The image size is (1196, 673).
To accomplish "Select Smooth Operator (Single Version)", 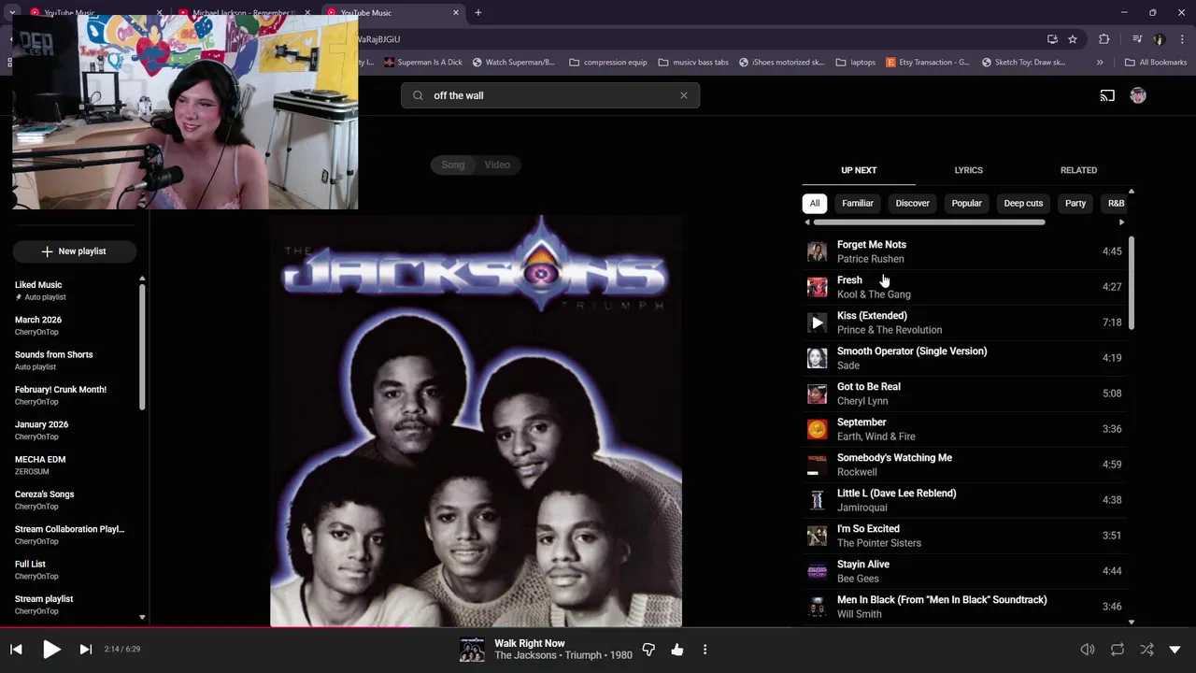I will coord(964,358).
